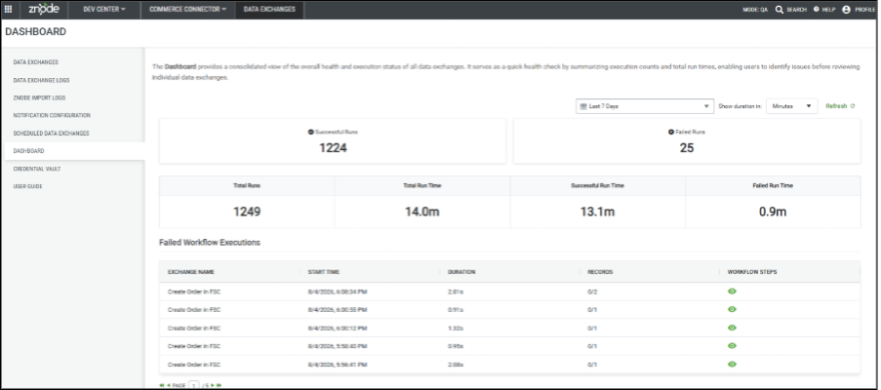View workflow steps for 6:08:34 PM run
Screen dimensions: 881x390
coord(732,292)
